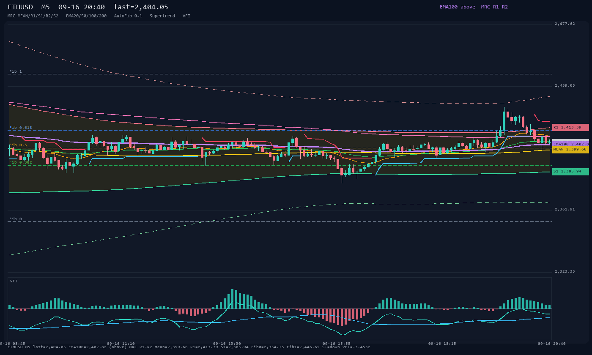
Task: Click the 09-16 15:55 time axis label
Action: (x=337, y=344)
